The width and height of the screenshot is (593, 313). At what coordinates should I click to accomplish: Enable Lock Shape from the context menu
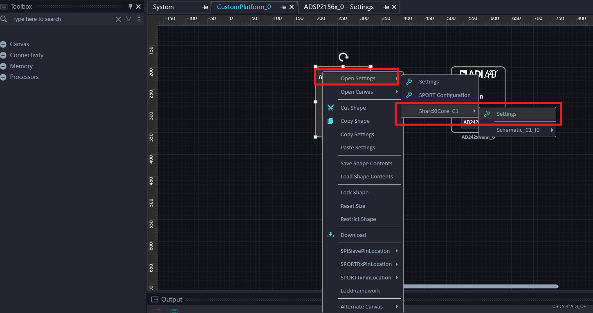pyautogui.click(x=354, y=192)
